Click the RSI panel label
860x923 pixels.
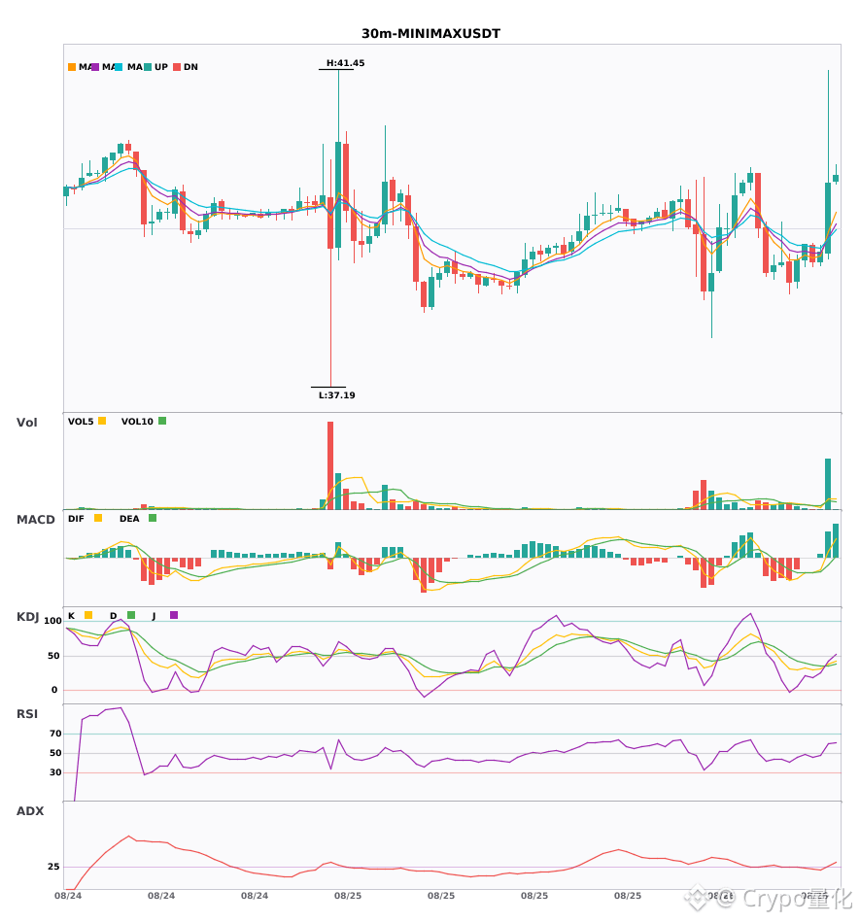[x=27, y=714]
